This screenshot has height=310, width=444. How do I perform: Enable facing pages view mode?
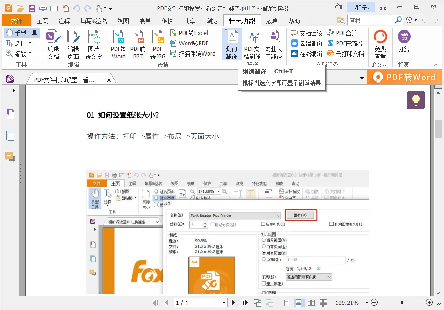click(x=311, y=303)
